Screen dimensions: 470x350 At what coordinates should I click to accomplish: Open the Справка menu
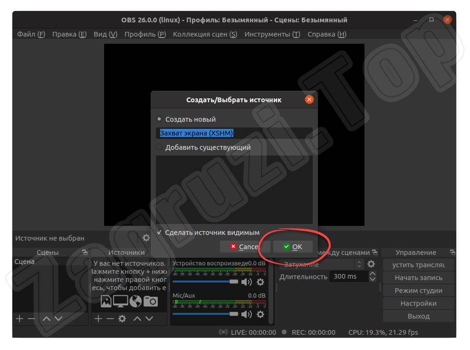(327, 34)
